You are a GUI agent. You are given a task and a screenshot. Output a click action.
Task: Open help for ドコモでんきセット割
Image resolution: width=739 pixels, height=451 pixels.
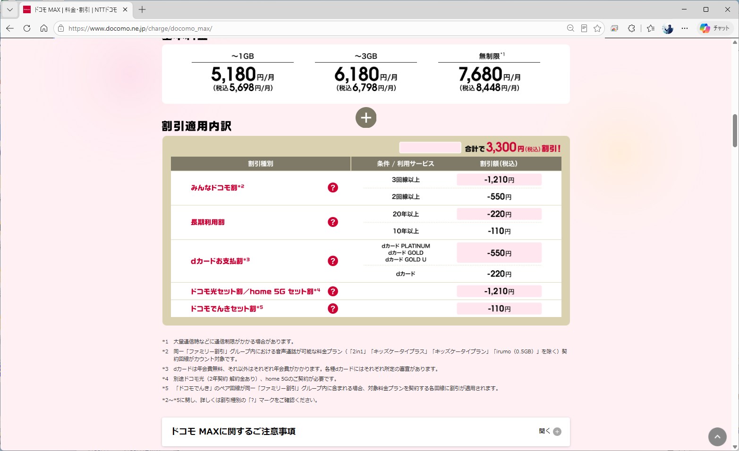[x=333, y=309]
